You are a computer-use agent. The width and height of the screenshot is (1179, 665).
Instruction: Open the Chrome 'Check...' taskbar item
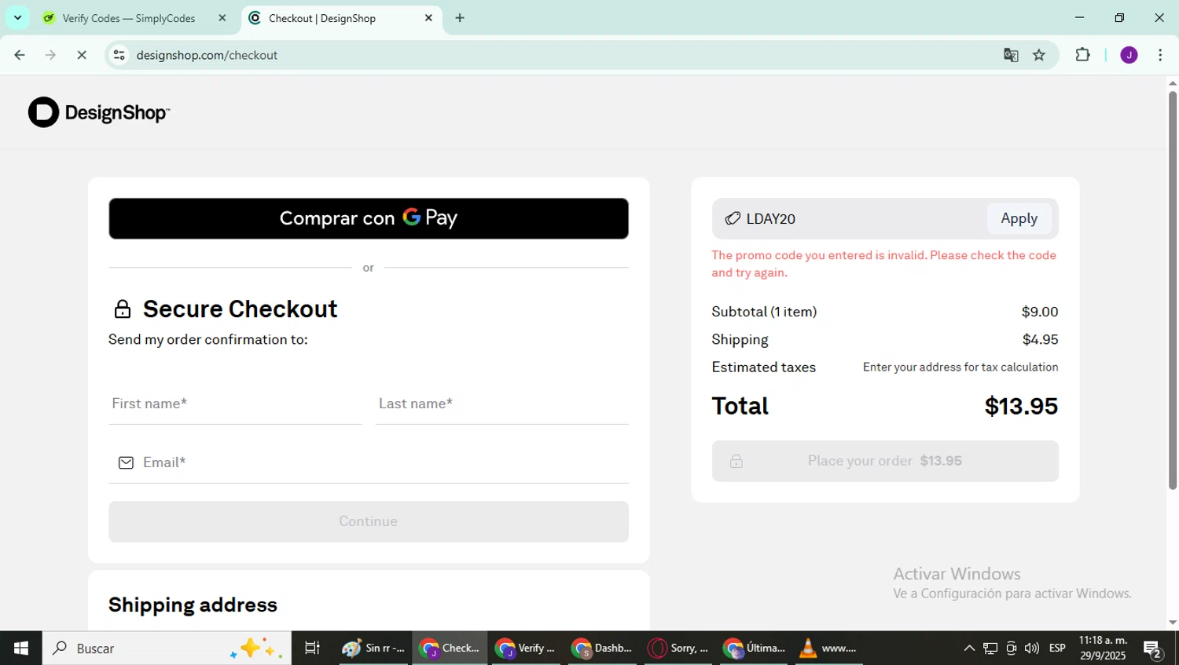tap(450, 648)
